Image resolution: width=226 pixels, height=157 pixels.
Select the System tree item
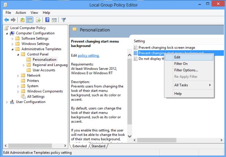tap(33, 86)
